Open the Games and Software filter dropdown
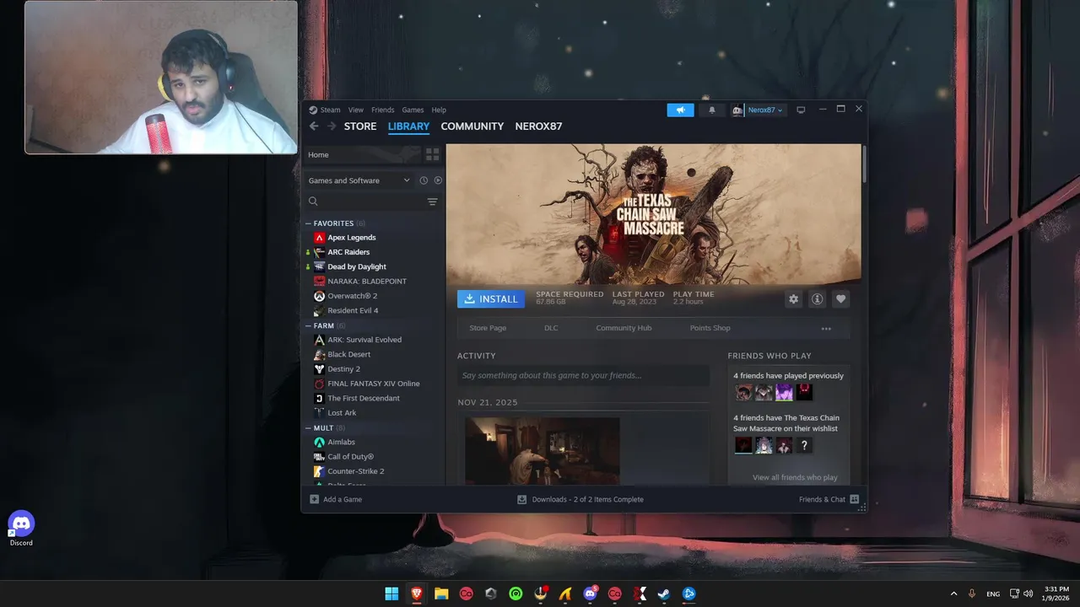 pos(359,180)
